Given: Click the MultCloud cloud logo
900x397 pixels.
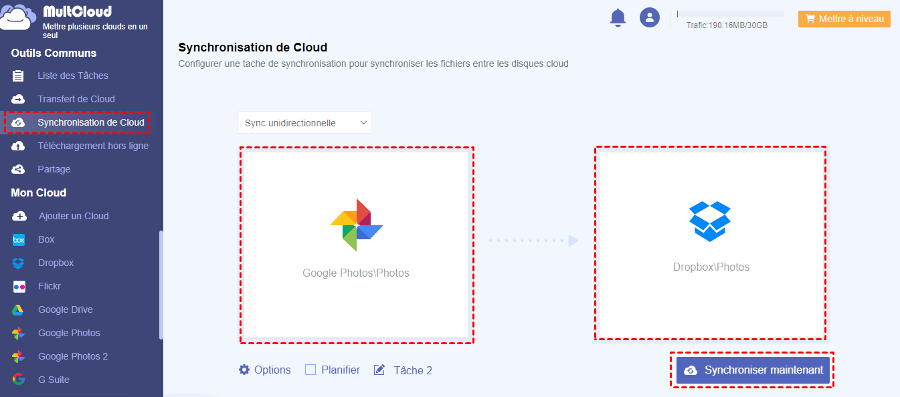Looking at the screenshot, I should (x=19, y=17).
